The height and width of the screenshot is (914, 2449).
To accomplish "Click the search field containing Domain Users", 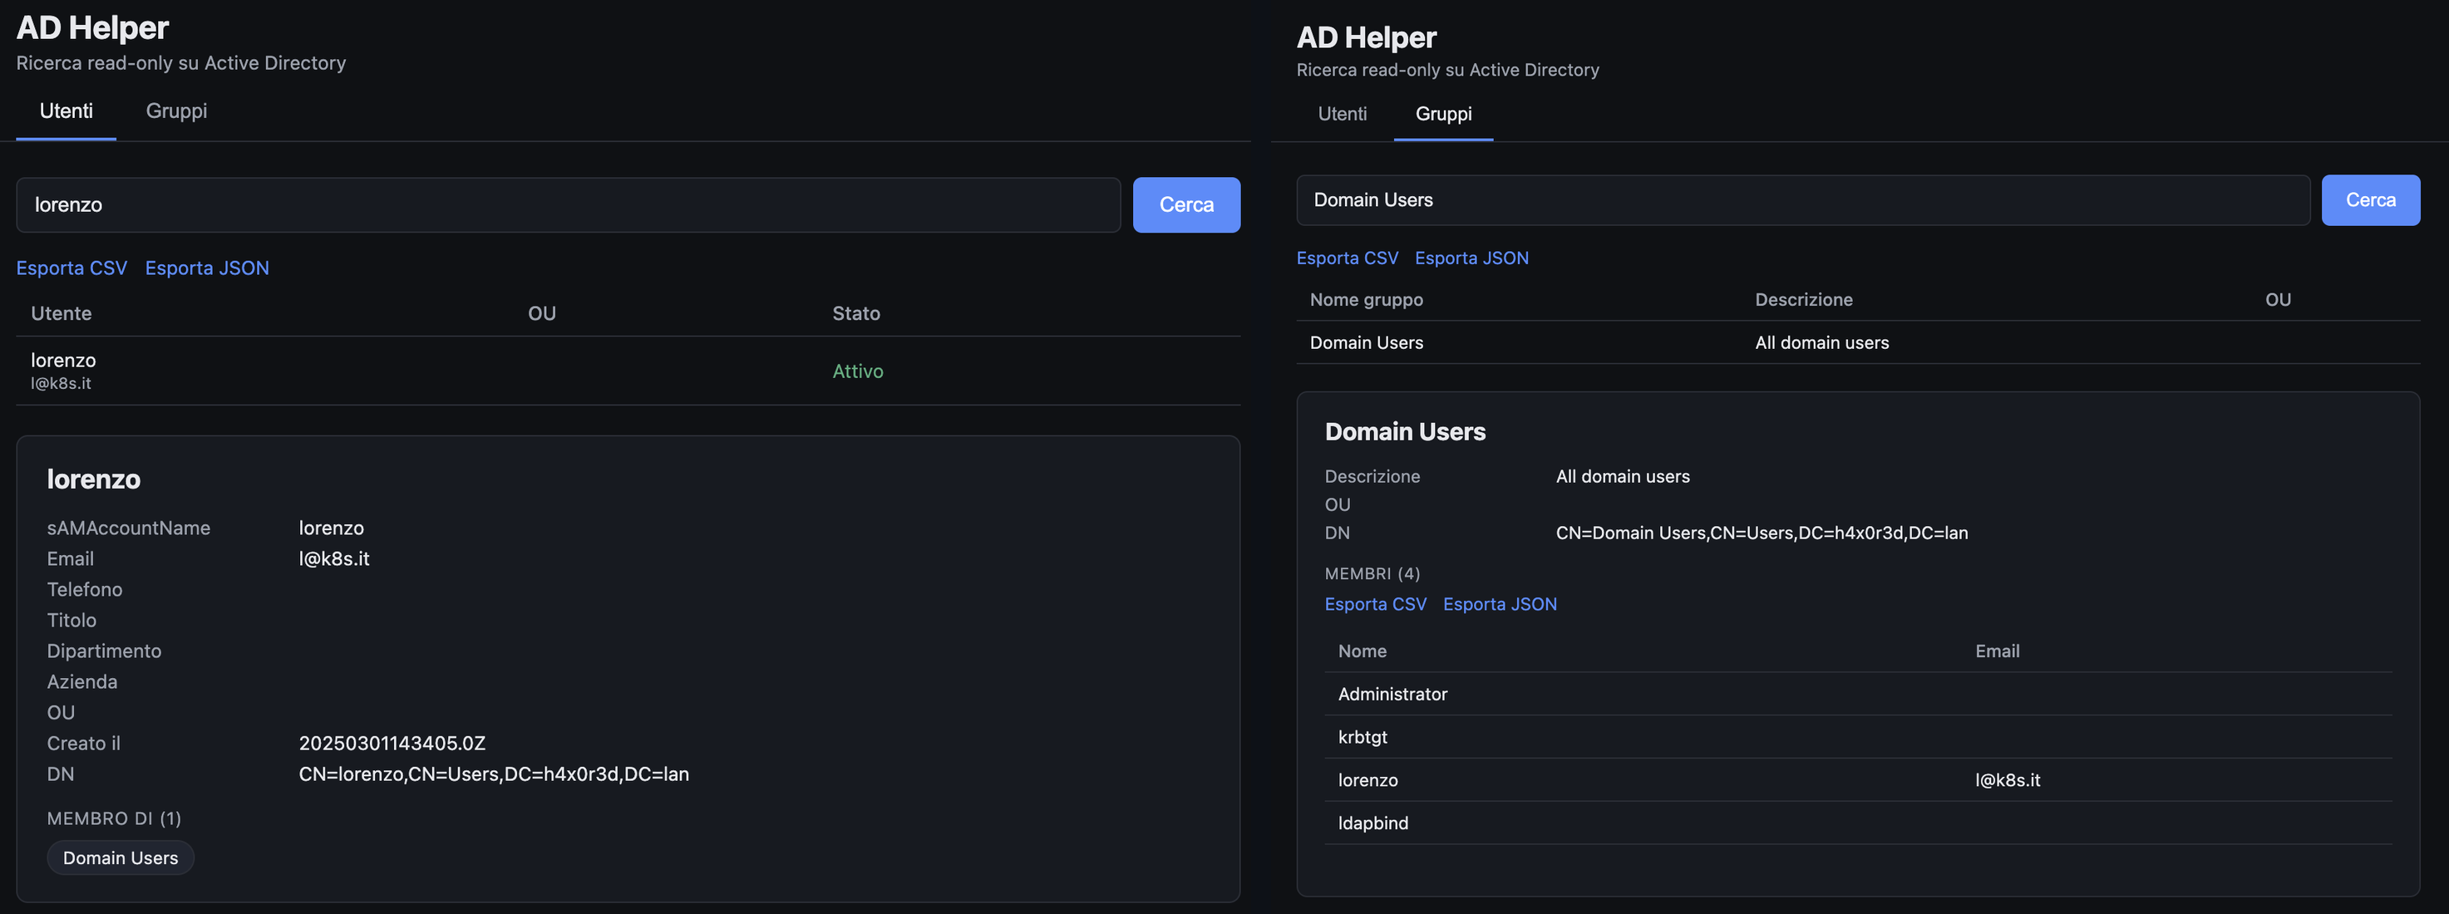I will pyautogui.click(x=1802, y=200).
